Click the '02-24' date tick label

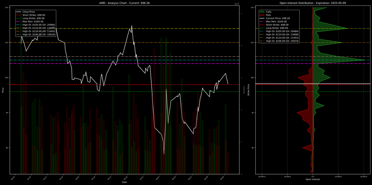61,178
